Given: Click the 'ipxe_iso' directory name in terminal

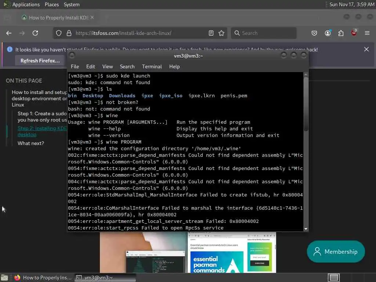Looking at the screenshot, I should pyautogui.click(x=170, y=96).
